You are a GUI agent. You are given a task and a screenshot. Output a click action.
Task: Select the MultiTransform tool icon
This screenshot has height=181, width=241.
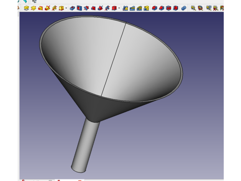[146, 8]
